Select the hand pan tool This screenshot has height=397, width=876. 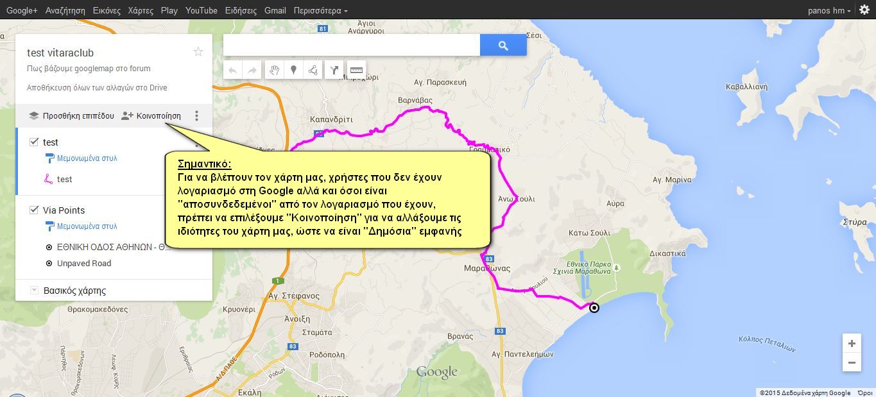274,71
